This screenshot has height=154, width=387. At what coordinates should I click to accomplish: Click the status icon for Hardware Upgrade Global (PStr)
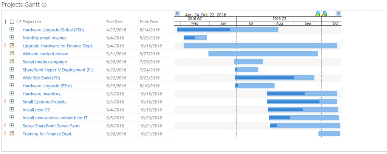pyautogui.click(x=12, y=29)
